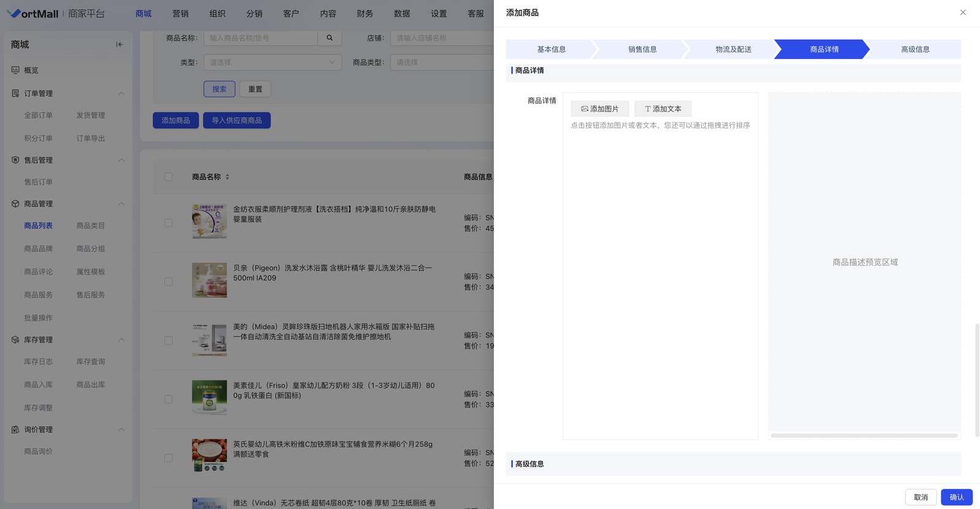Image resolution: width=980 pixels, height=509 pixels.
Task: Open the 贝亲 shampoo product thumbnail
Action: pyautogui.click(x=209, y=281)
